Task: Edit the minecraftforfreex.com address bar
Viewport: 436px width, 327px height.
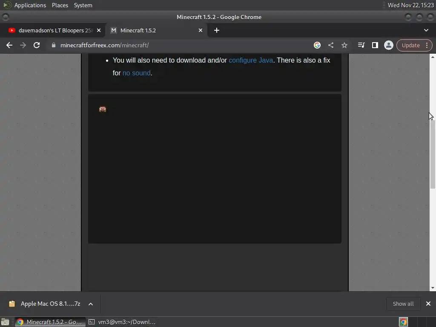Action: click(178, 45)
